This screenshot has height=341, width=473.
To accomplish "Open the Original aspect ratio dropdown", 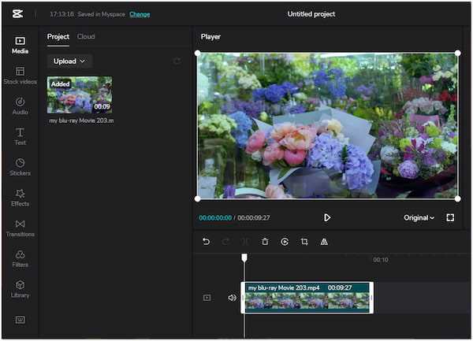I will tap(419, 218).
